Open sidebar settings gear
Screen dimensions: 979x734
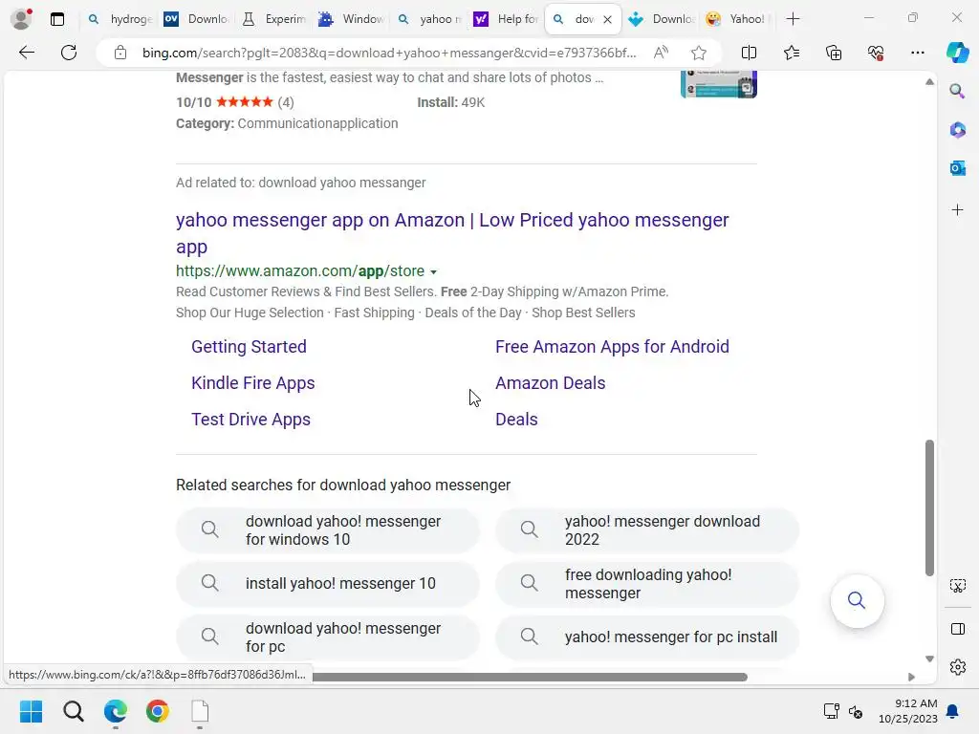coord(957,667)
